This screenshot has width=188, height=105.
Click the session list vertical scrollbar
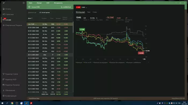tap(73, 27)
